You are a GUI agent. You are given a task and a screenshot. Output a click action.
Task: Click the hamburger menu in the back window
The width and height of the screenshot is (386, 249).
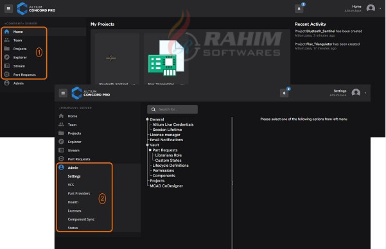8,8
